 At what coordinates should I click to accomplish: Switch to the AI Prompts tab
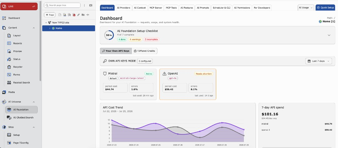(203, 8)
